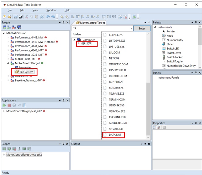Screen dimensions: 202x175
Task: Click the file list vertical scrollbar thumb
Action: 148,108
